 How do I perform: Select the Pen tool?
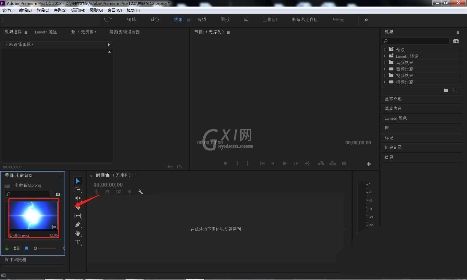click(x=78, y=225)
